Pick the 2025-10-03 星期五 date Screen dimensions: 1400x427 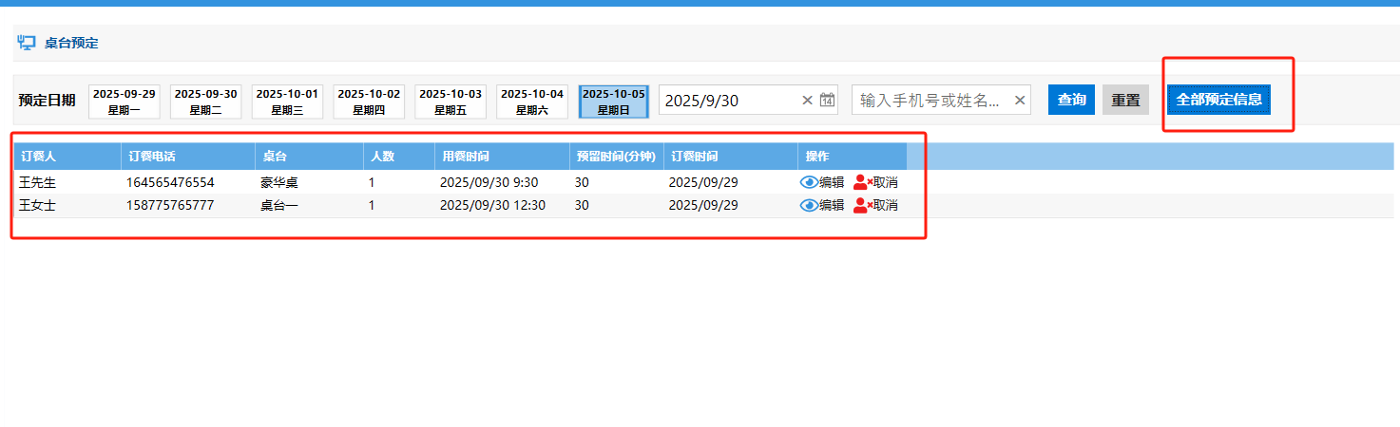coord(451,102)
